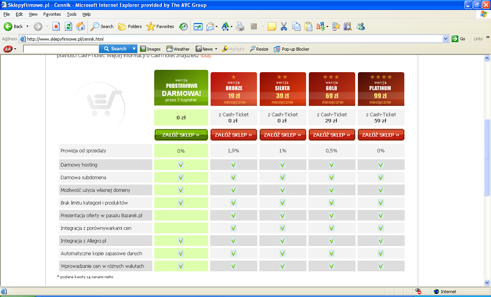Click into the Ask toolbar search field

click(x=61, y=49)
